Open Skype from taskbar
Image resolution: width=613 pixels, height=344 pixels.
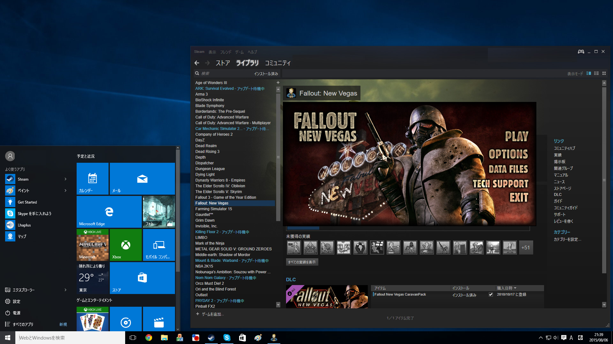[x=227, y=338]
